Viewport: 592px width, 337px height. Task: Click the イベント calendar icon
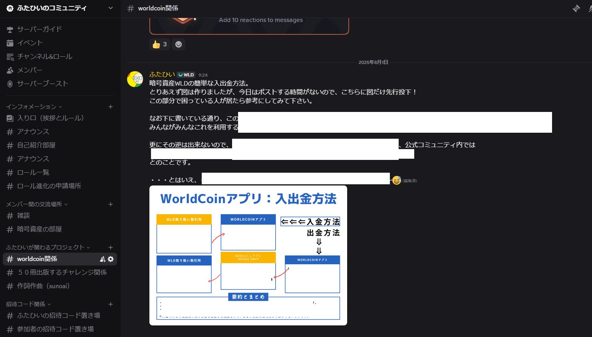[x=10, y=43]
